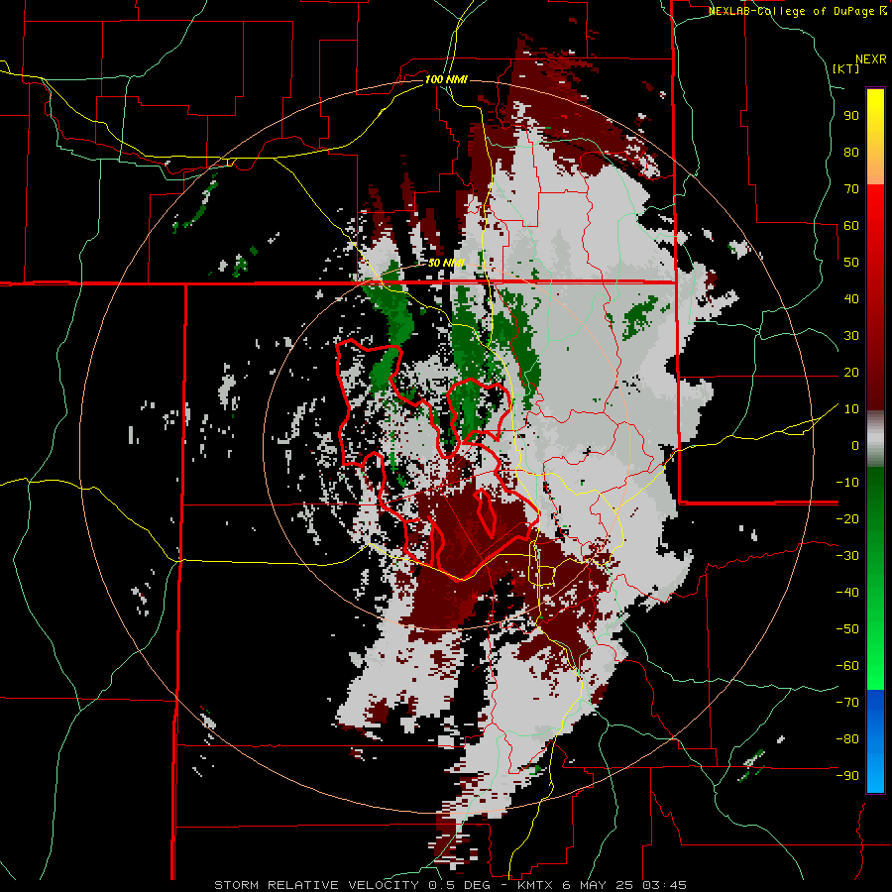Click the 40 value on velocity scale
Viewport: 892px width, 892px height.
click(851, 299)
